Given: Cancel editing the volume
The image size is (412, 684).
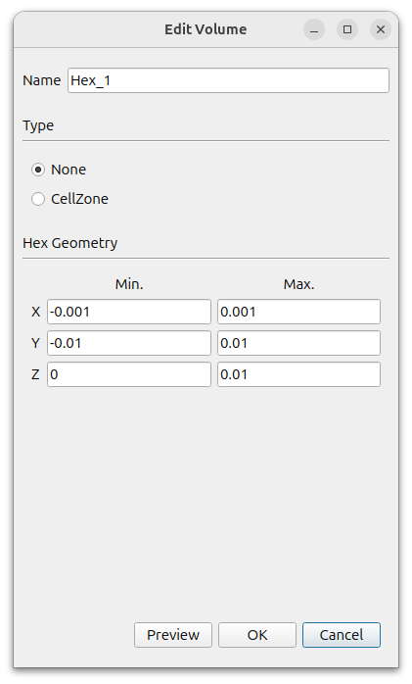Looking at the screenshot, I should [x=342, y=635].
